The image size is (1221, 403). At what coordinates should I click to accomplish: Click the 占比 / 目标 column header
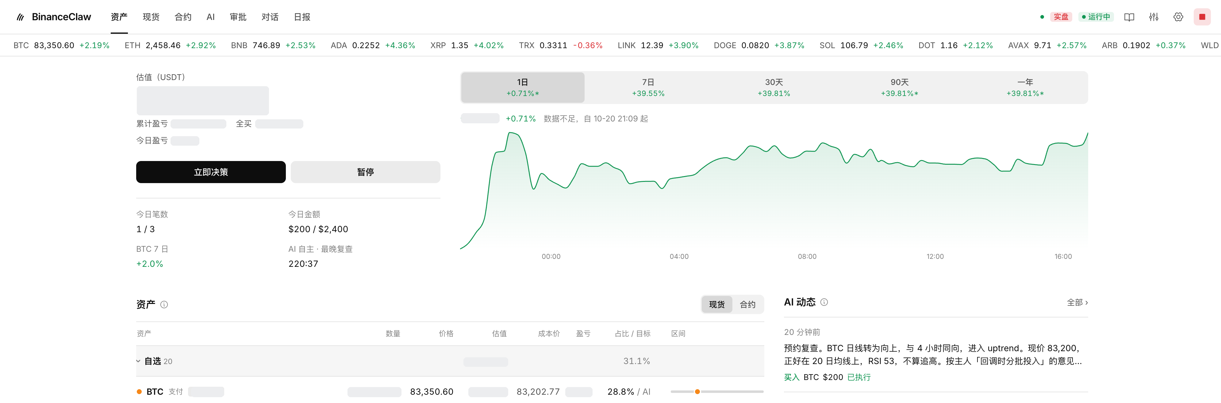tap(632, 334)
